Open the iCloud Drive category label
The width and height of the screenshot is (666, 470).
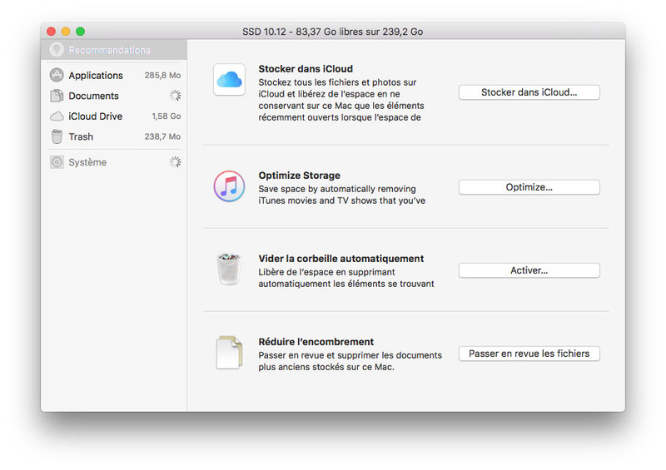click(x=95, y=116)
